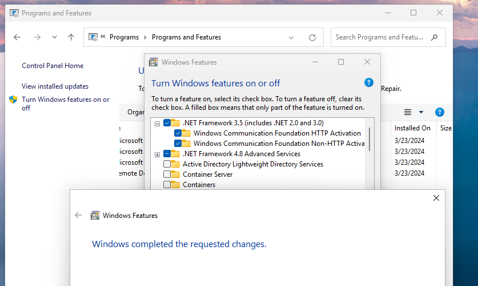Select .NET Framework 4.8 Advanced Services label
The width and height of the screenshot is (478, 286).
pyautogui.click(x=242, y=154)
